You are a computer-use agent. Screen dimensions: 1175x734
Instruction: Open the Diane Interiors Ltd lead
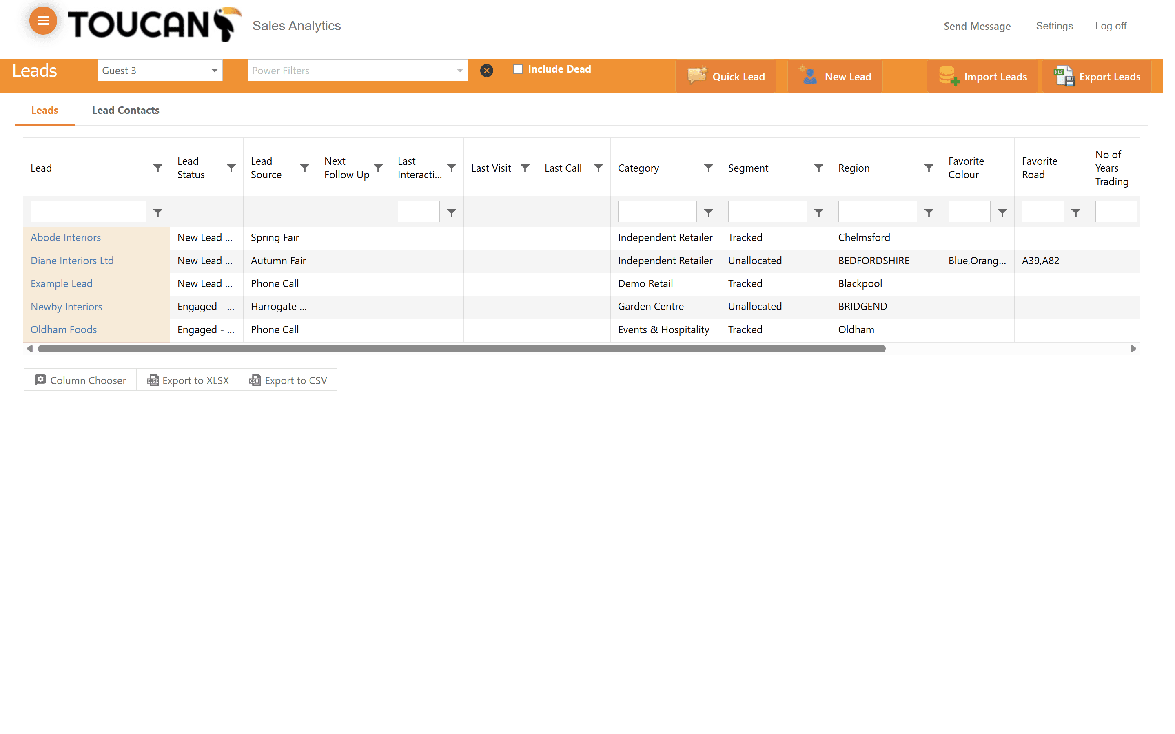pos(72,261)
